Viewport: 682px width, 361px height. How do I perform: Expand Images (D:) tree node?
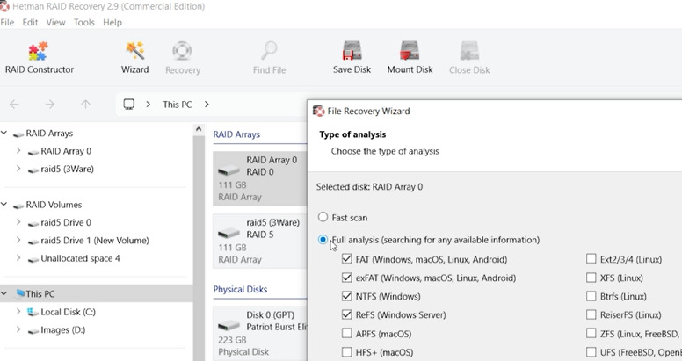point(18,329)
